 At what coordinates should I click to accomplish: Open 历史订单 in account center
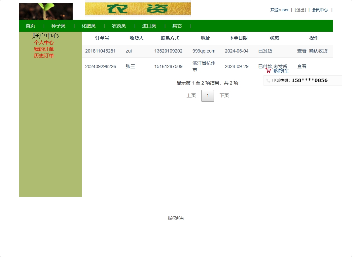tap(44, 56)
